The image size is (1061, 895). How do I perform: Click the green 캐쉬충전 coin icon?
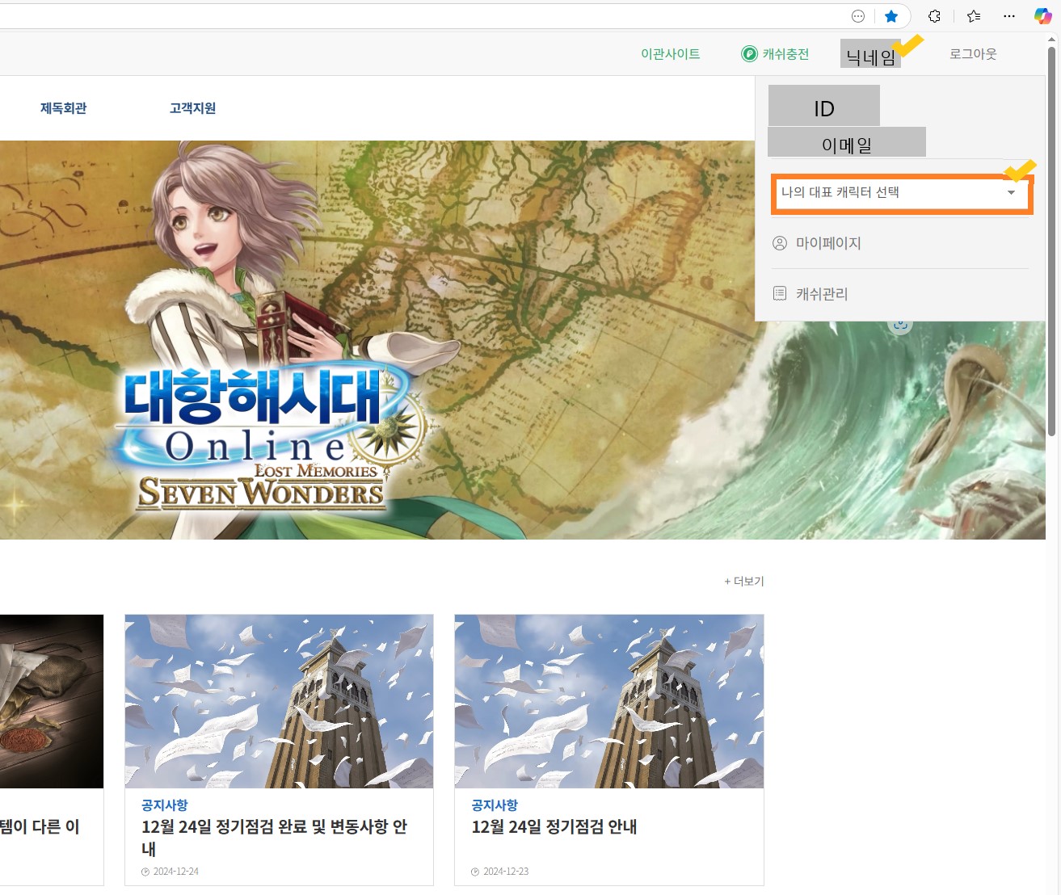(x=749, y=54)
